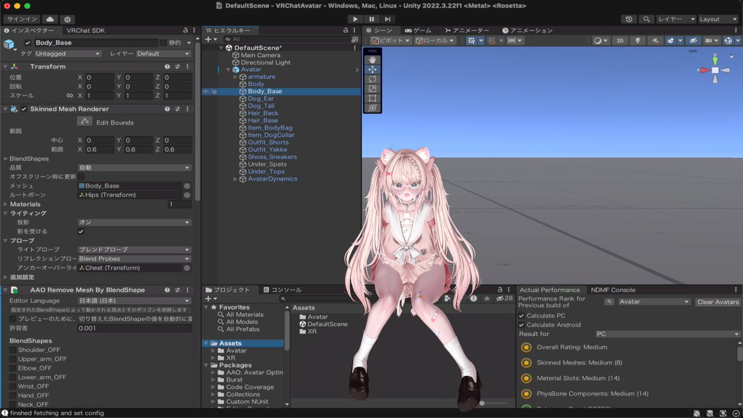Open the タグ Untagged dropdown

tap(67, 54)
